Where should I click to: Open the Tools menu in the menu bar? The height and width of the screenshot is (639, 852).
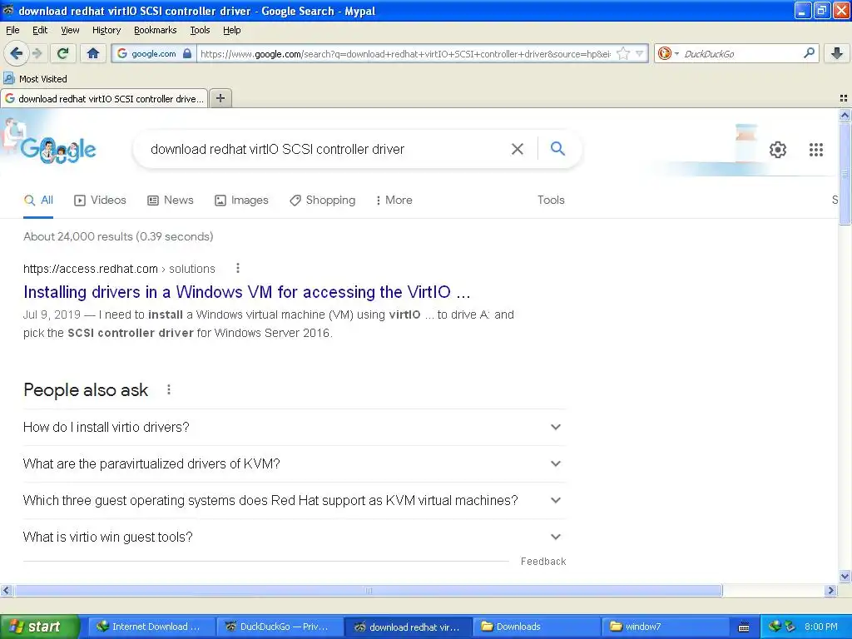(200, 30)
